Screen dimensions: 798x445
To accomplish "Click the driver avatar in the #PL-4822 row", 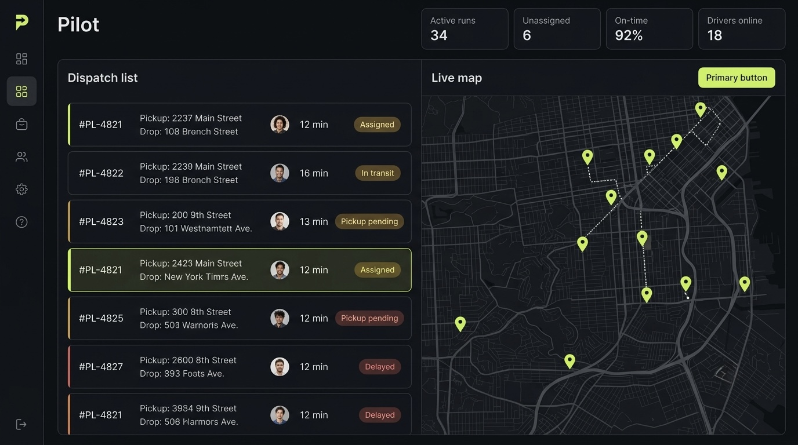I will [280, 173].
